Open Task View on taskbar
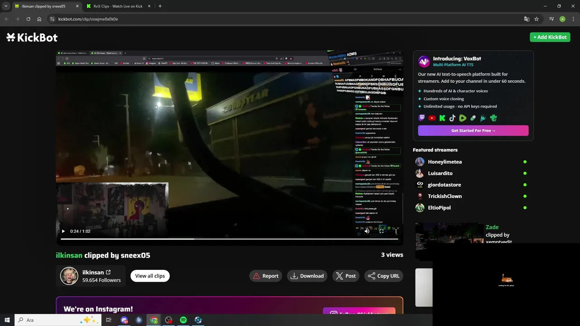 (109, 320)
